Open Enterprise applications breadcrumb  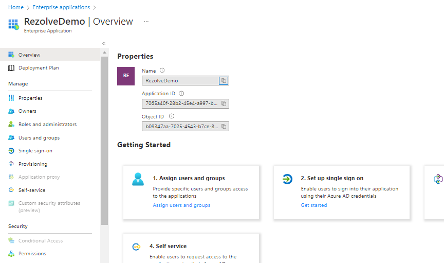click(61, 7)
